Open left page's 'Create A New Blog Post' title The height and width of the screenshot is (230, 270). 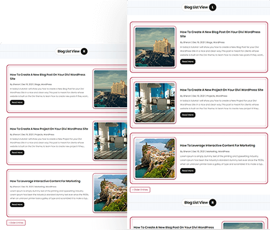[x=48, y=77]
